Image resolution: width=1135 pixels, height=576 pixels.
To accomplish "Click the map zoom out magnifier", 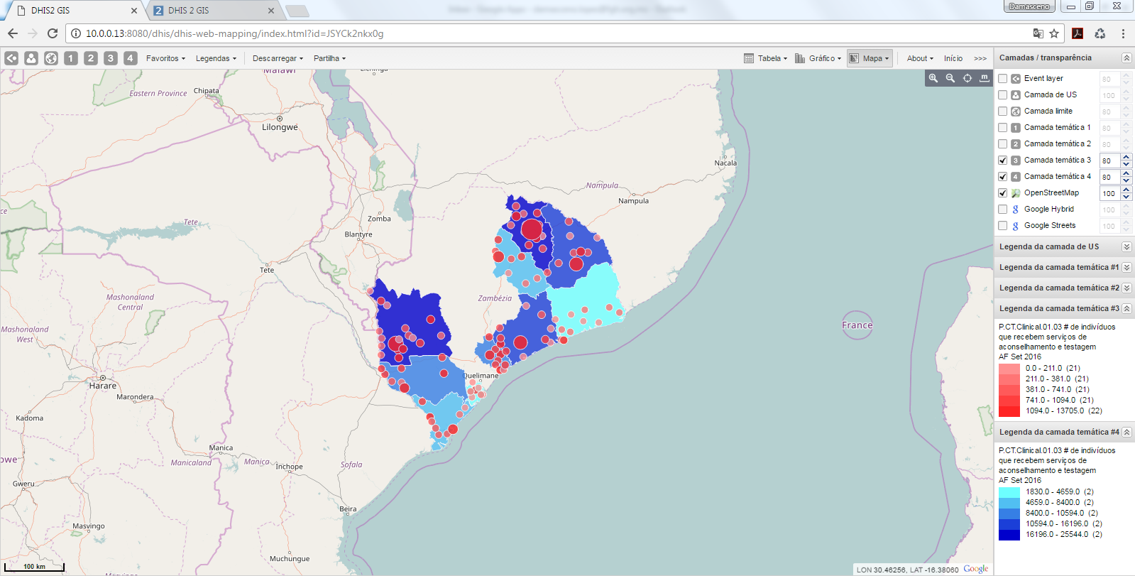I will coord(950,78).
